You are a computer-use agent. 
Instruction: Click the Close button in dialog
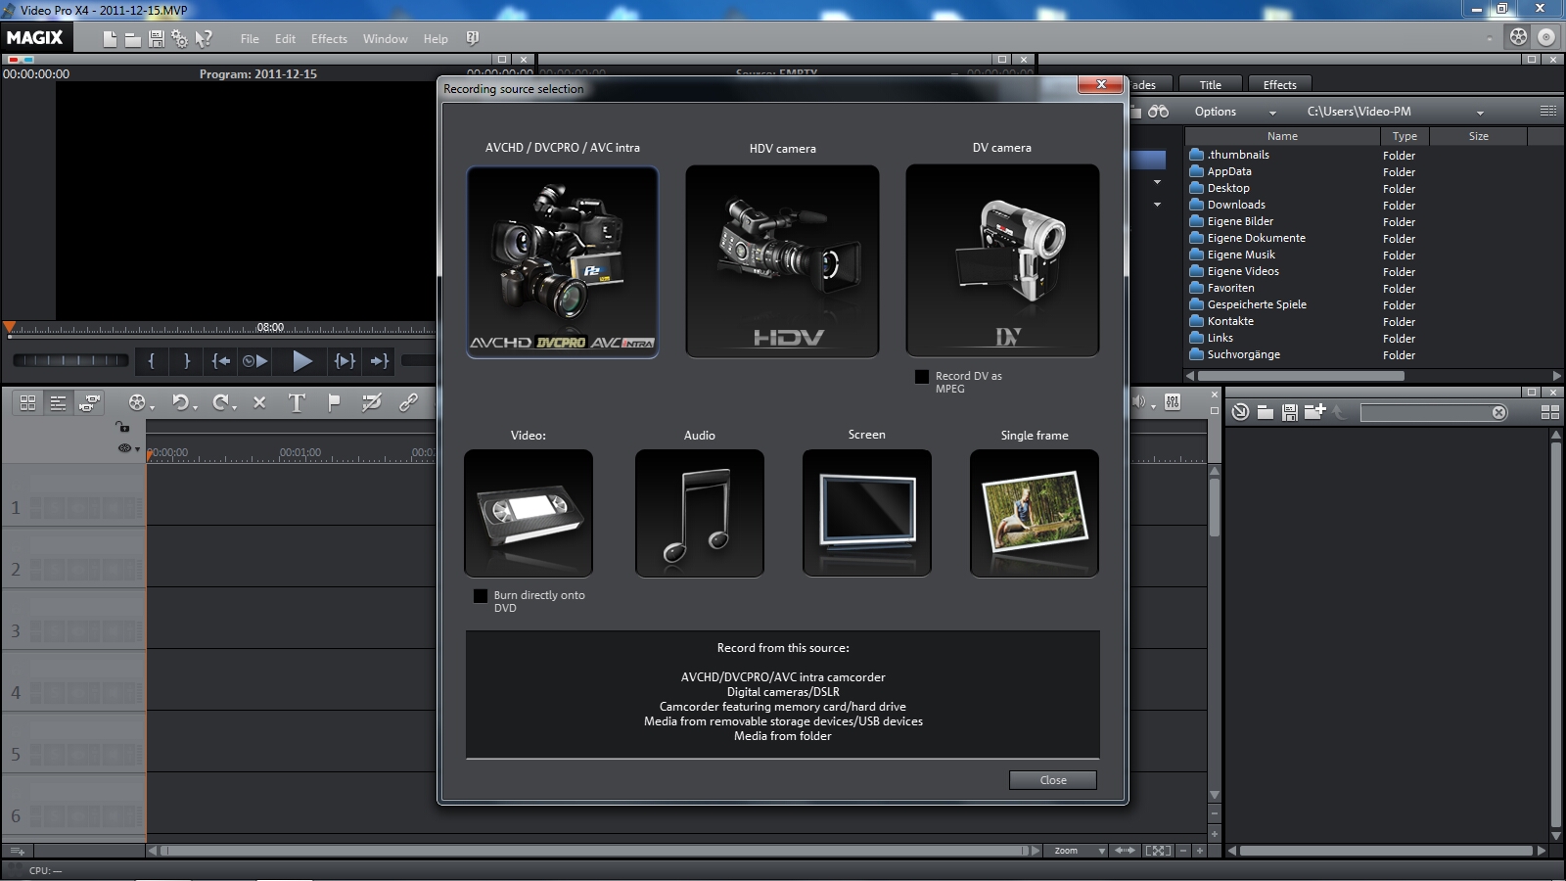coord(1053,780)
